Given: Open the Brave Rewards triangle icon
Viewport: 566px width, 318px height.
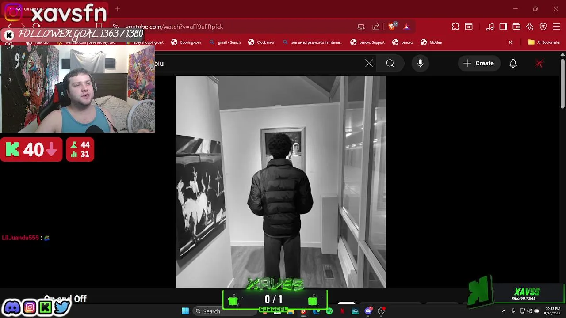Looking at the screenshot, I should tap(406, 27).
